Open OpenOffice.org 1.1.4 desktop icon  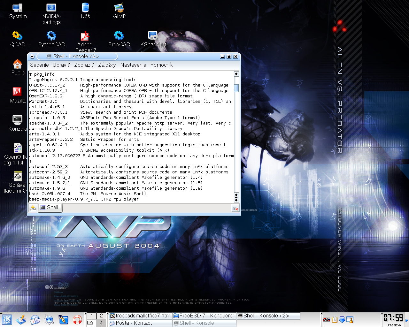(15, 154)
